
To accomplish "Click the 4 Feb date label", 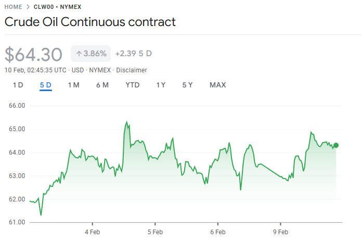I will (x=92, y=232).
